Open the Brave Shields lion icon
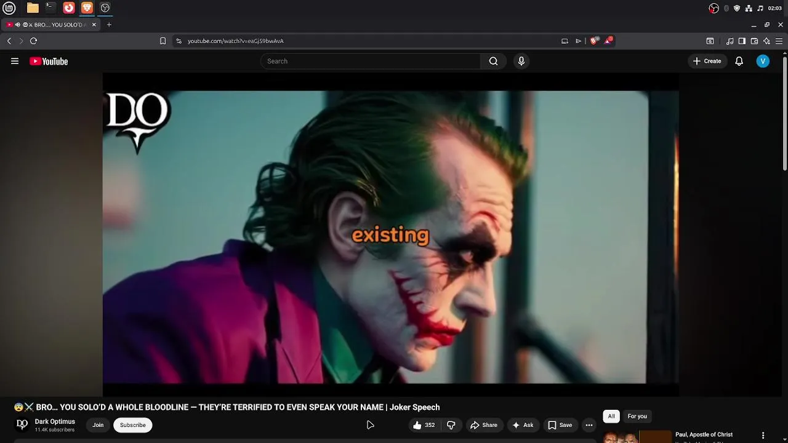Image resolution: width=788 pixels, height=443 pixels. [594, 41]
